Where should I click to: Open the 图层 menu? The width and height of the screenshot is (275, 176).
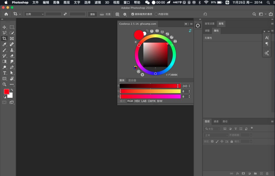click(66, 3)
